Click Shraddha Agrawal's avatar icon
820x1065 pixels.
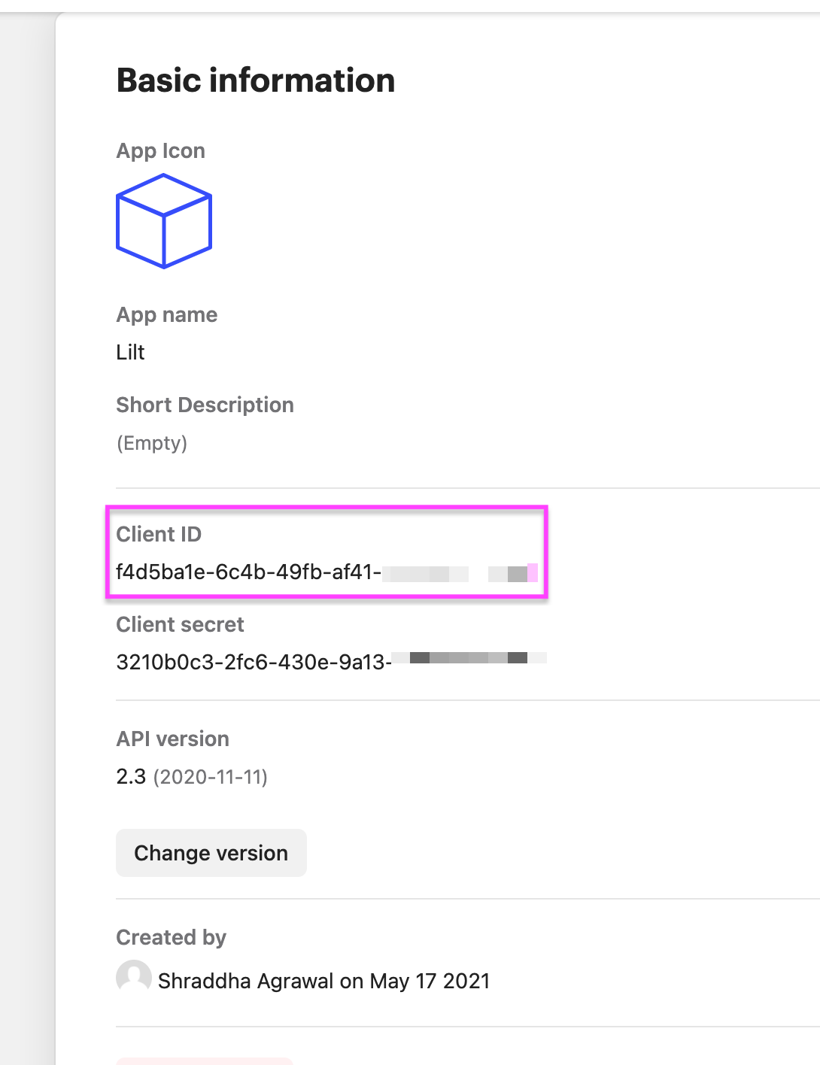tap(134, 977)
